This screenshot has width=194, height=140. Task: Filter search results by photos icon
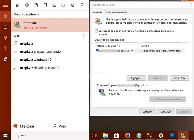point(54,5)
